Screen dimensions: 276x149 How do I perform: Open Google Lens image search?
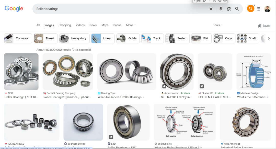pyautogui.click(x=229, y=9)
